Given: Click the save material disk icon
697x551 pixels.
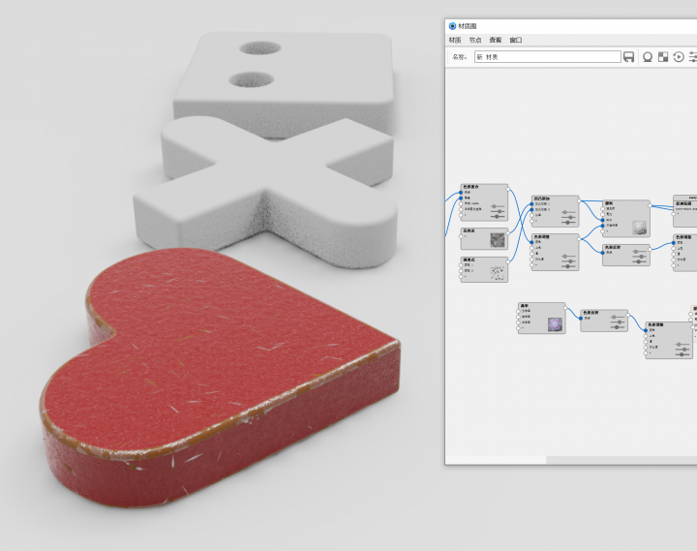Looking at the screenshot, I should coord(629,57).
